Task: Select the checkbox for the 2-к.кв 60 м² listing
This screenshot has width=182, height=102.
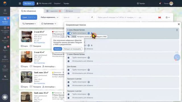Action: point(17,30)
